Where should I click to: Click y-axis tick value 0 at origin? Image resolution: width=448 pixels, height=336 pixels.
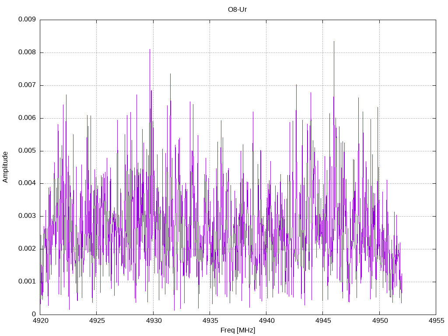(34, 314)
